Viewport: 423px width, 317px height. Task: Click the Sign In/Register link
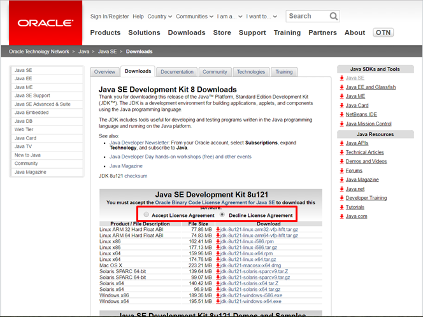pyautogui.click(x=109, y=17)
